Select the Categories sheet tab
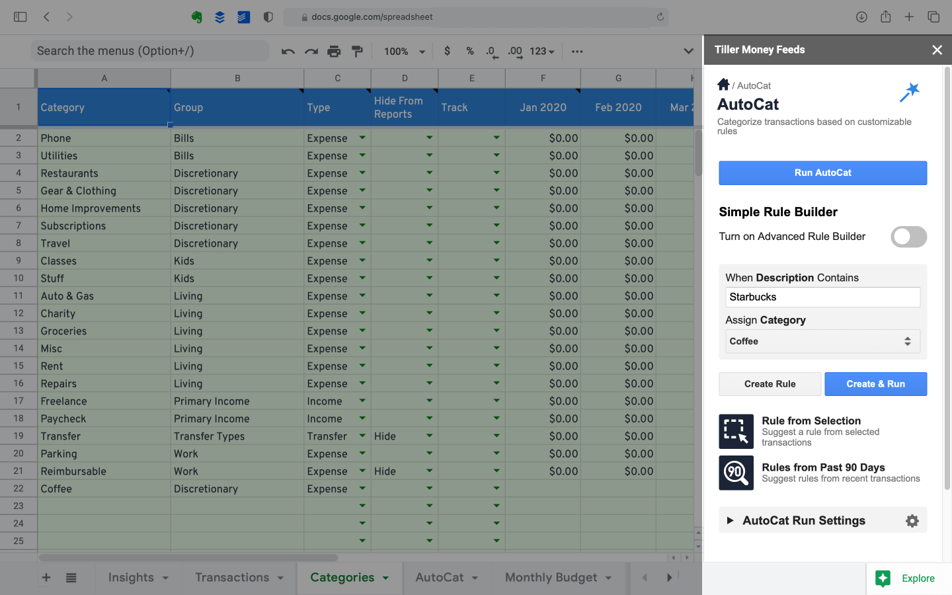Viewport: 952px width, 595px height. (x=342, y=578)
